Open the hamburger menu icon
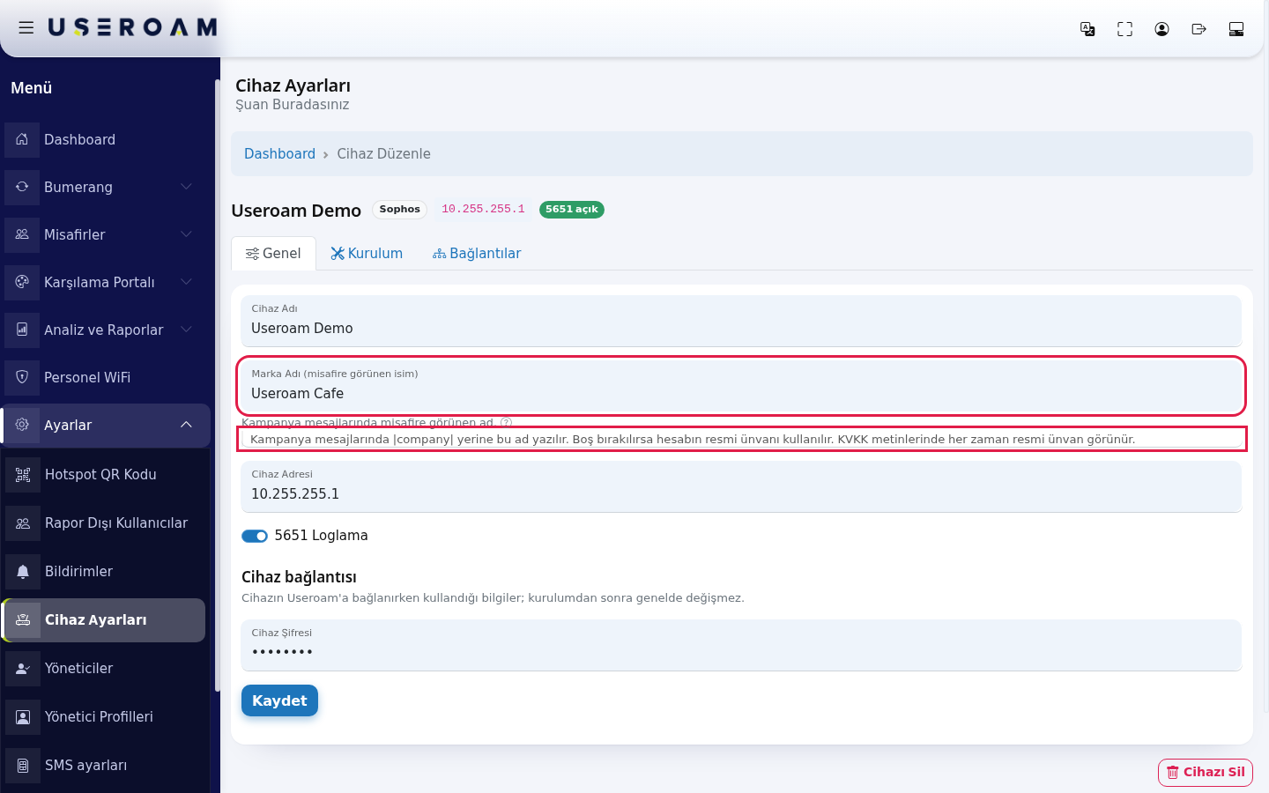Screen dimensions: 1269x793 point(26,28)
